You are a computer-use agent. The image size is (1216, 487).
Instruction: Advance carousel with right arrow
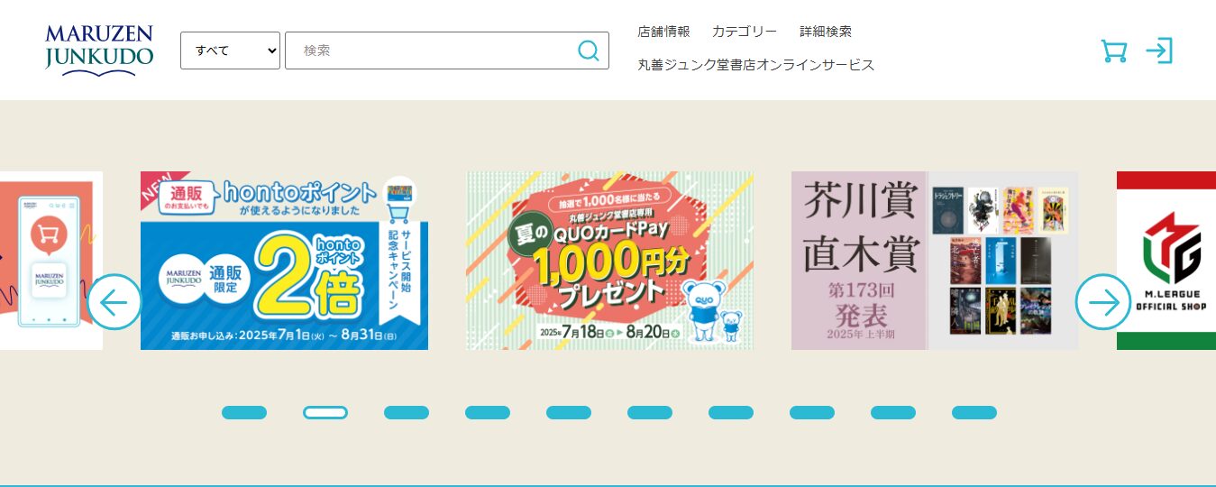tap(1103, 301)
